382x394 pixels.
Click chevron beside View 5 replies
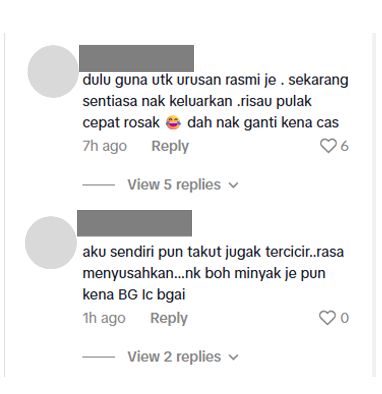click(234, 186)
